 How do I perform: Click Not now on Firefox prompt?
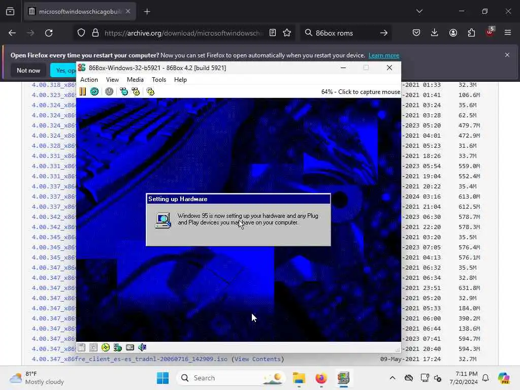tap(28, 70)
